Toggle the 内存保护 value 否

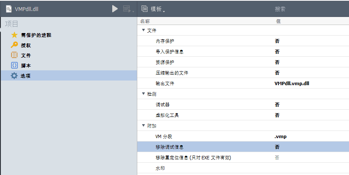click(277, 41)
